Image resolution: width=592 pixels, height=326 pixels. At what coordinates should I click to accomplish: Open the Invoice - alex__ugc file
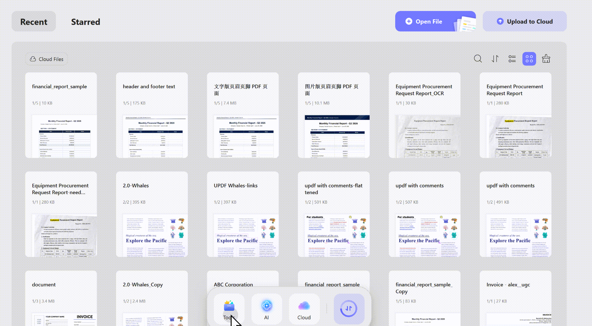click(516, 299)
